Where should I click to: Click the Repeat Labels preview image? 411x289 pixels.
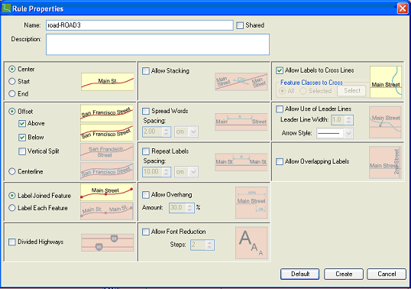pos(241,162)
